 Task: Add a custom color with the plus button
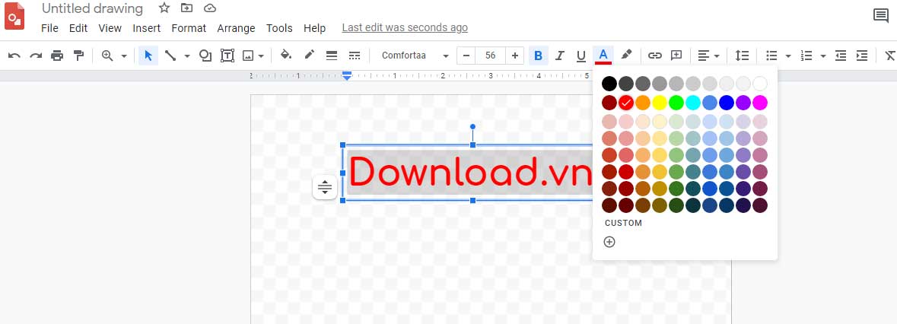pos(609,242)
